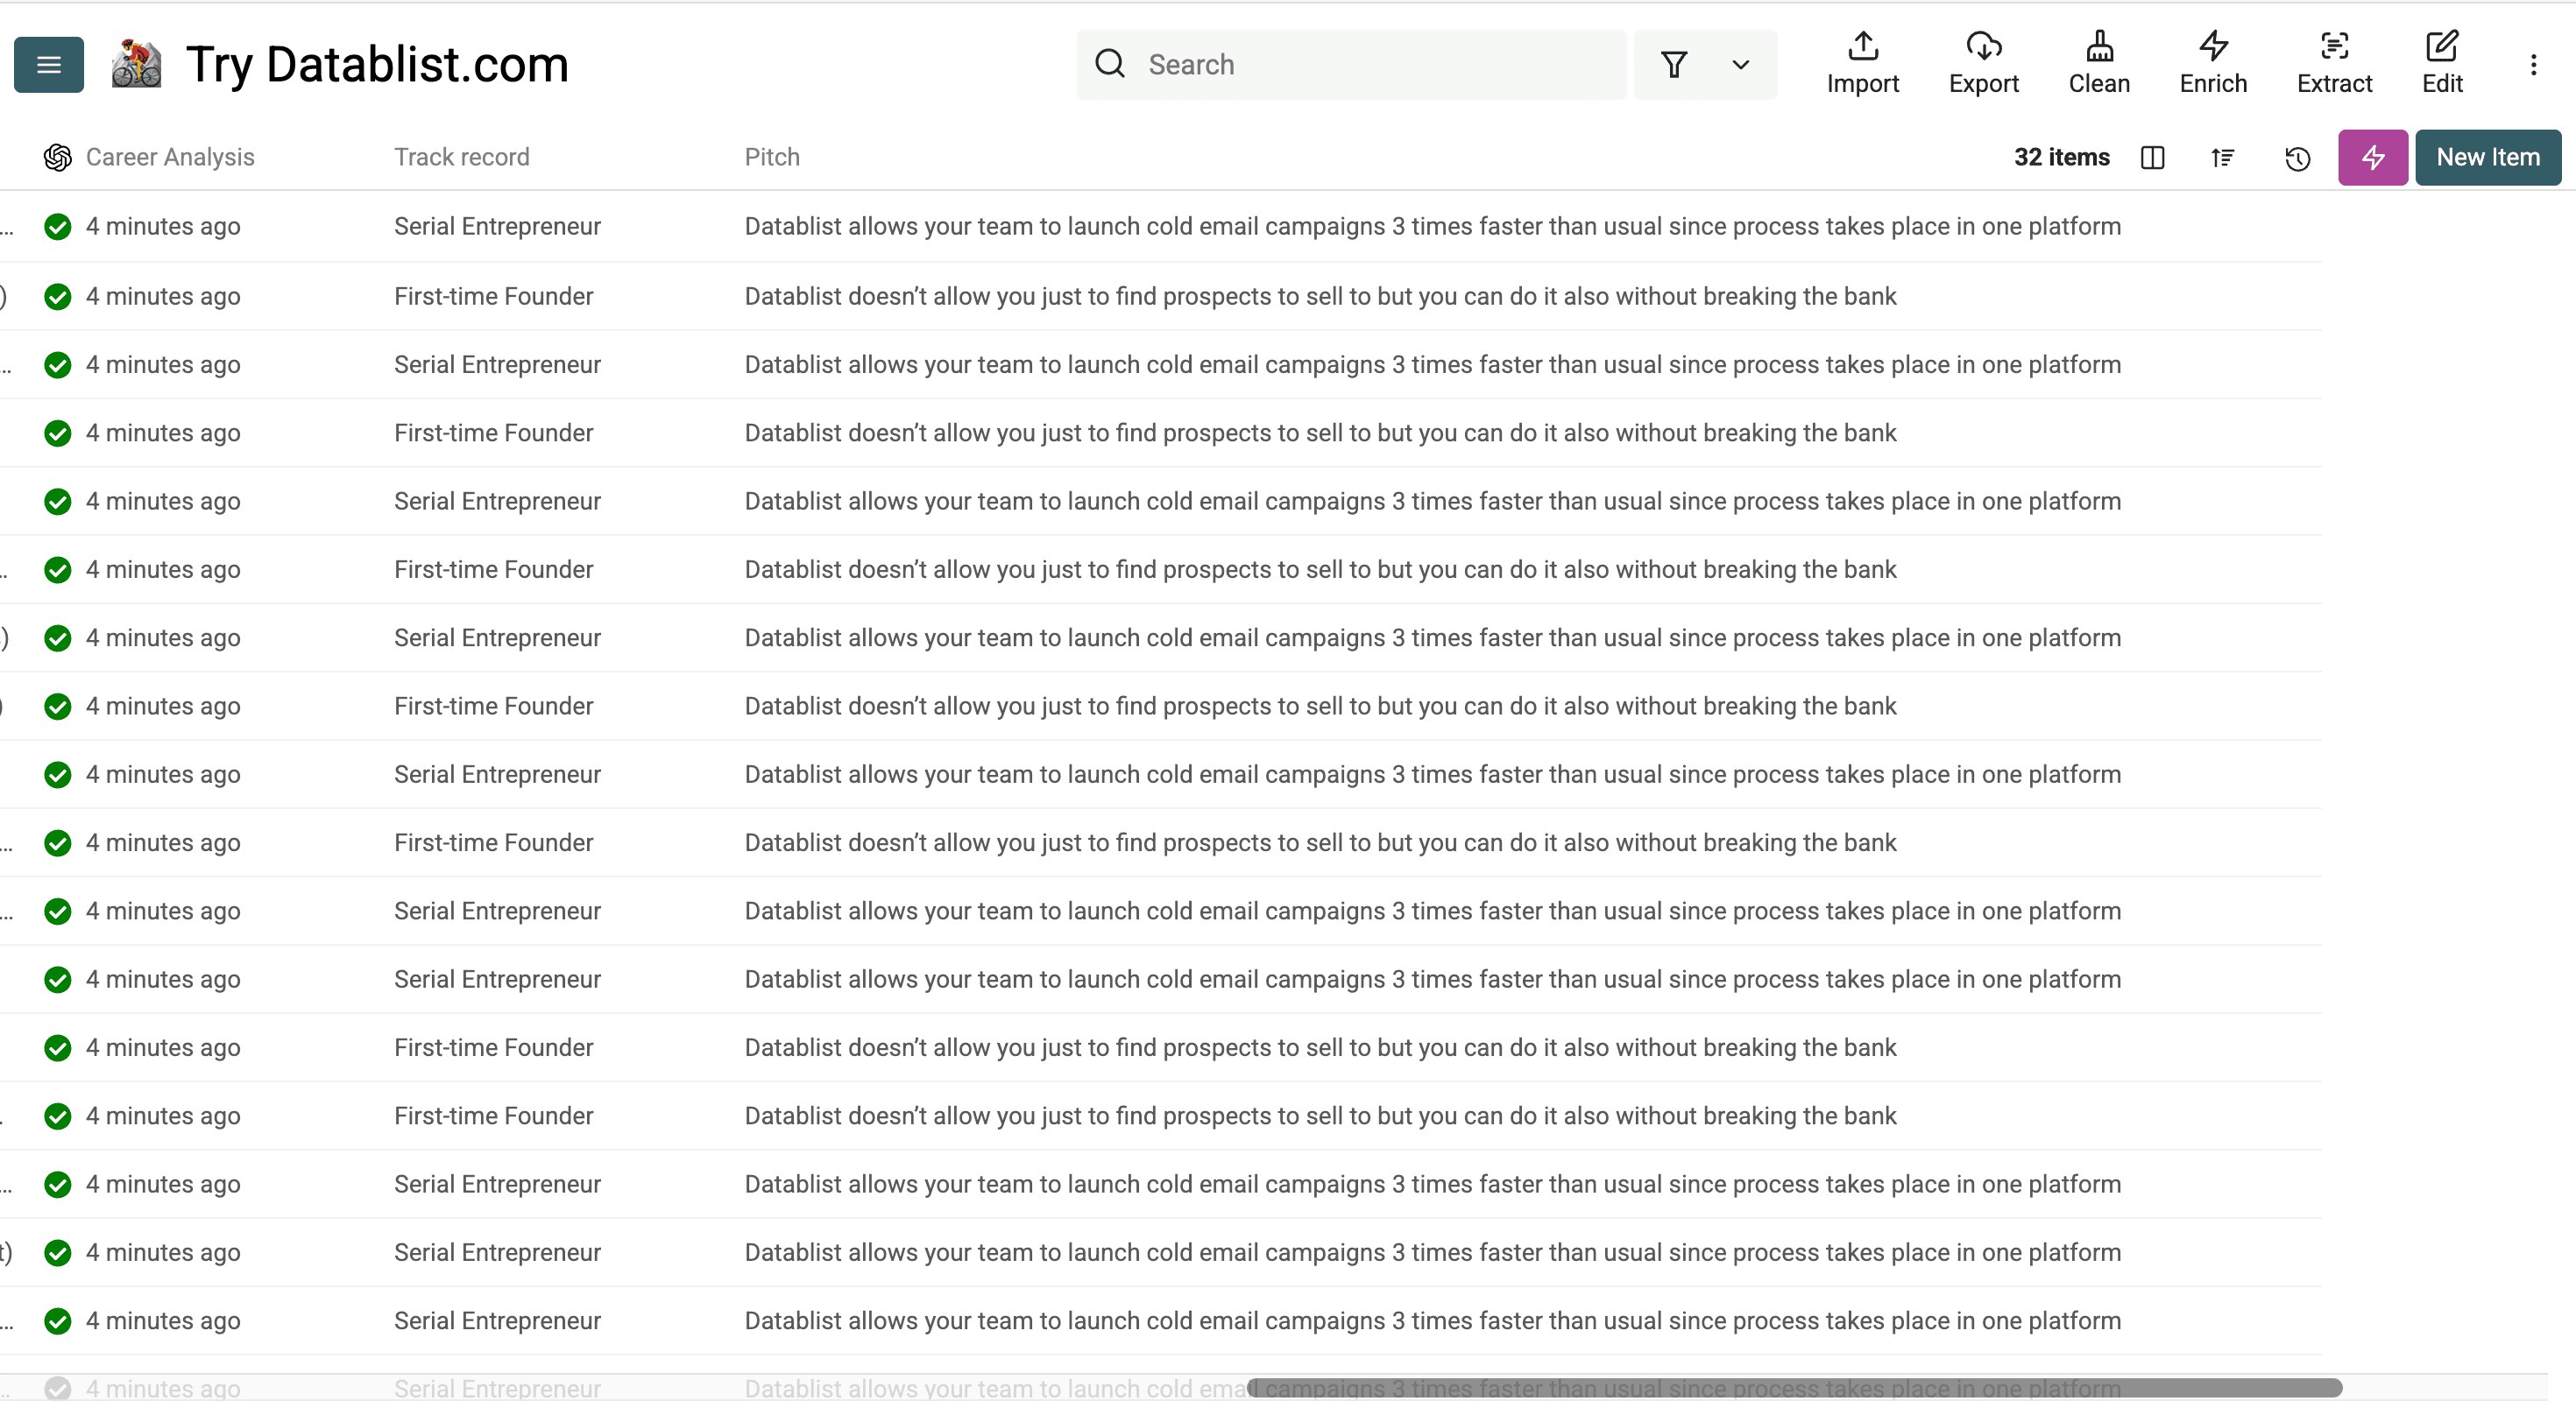Open the filter dropdown chevron
This screenshot has height=1401, width=2576.
tap(1740, 64)
